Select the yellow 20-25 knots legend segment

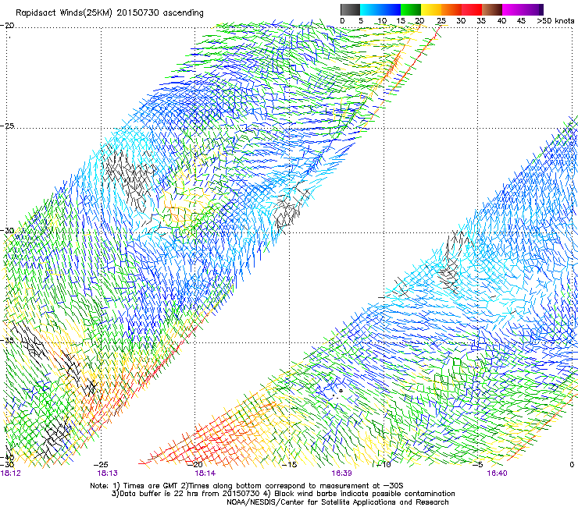click(x=431, y=9)
